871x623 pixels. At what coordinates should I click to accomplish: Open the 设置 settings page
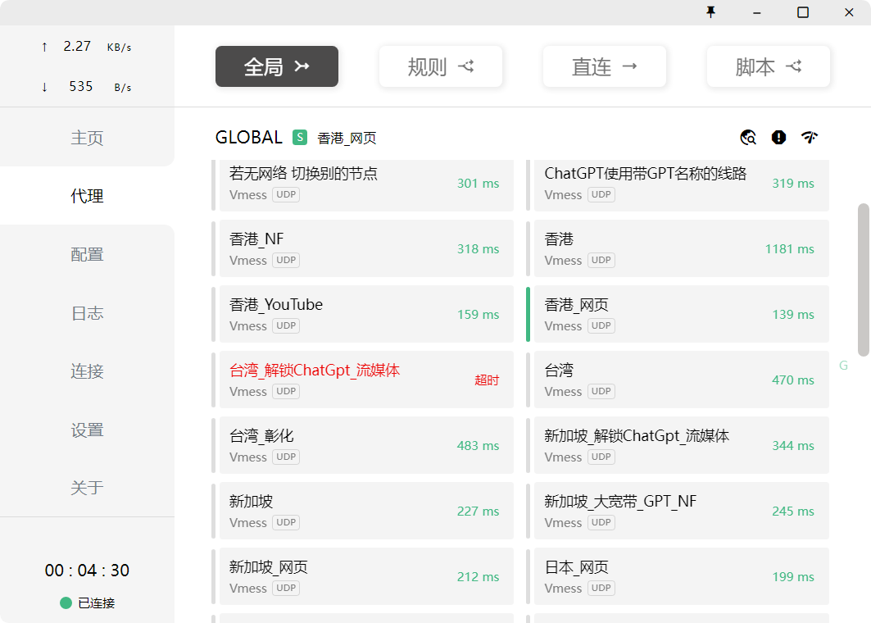click(87, 430)
